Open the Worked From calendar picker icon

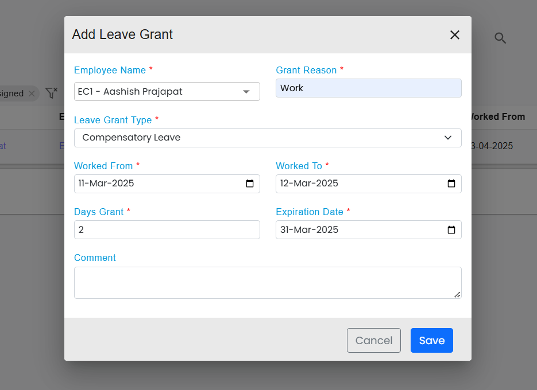pos(250,184)
